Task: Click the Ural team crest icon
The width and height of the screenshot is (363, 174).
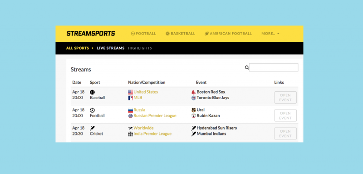Action: point(194,110)
